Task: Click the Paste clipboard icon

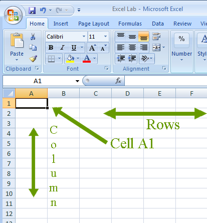Action: 17,40
